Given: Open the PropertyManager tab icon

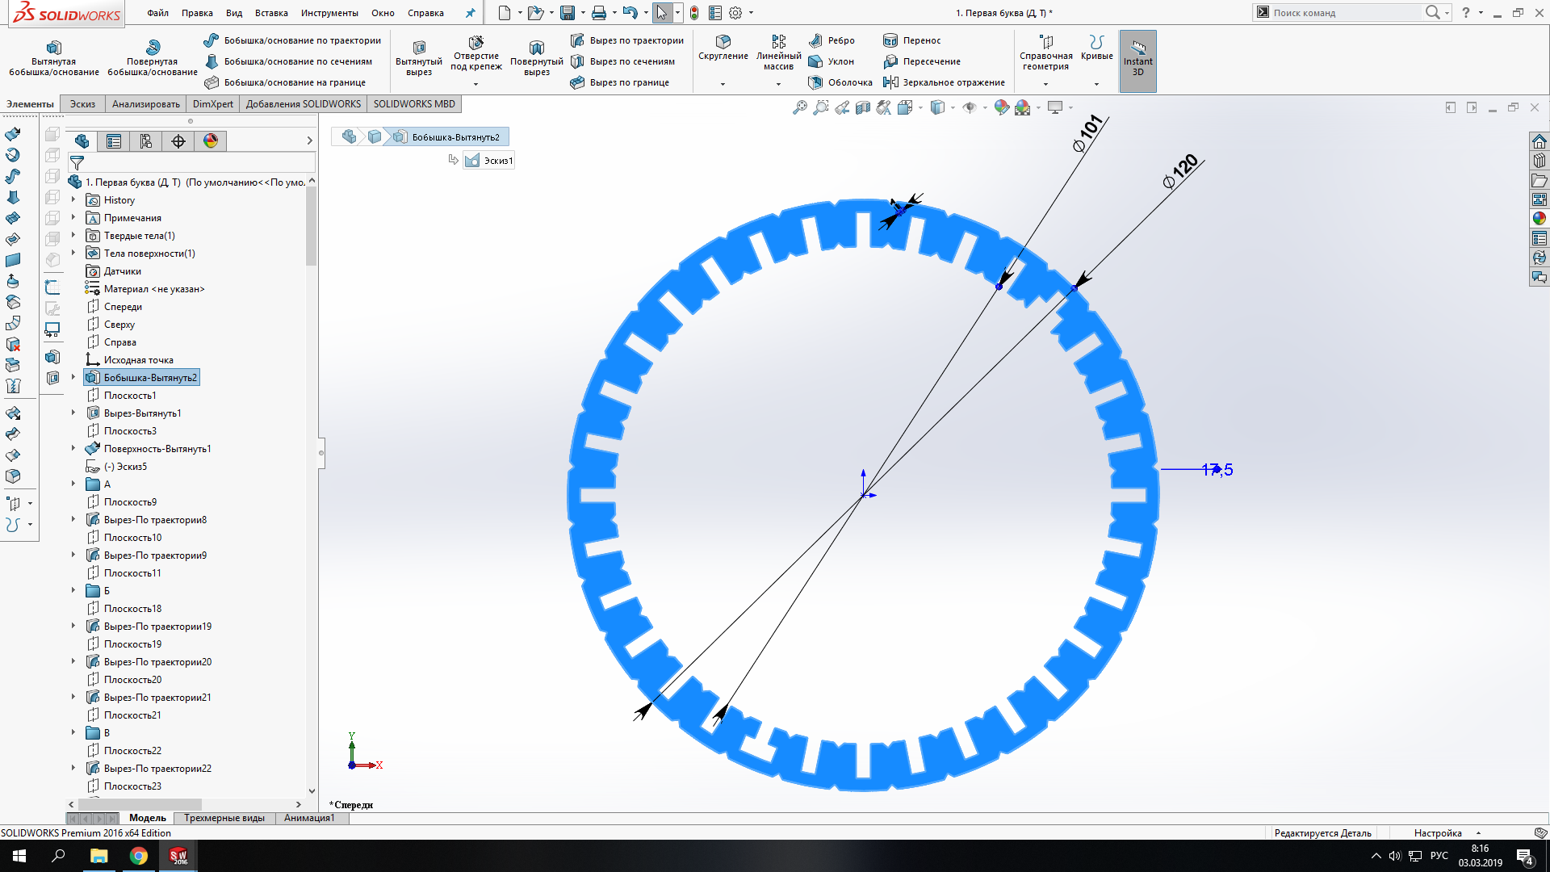Looking at the screenshot, I should (114, 141).
